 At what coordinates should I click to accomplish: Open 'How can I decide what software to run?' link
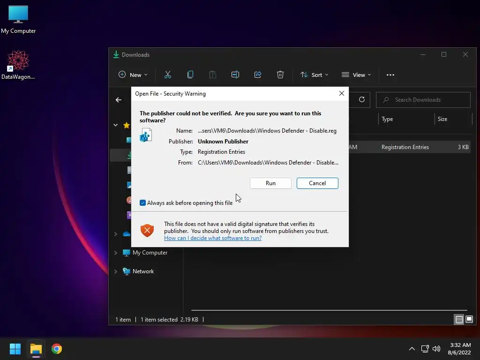tap(213, 238)
